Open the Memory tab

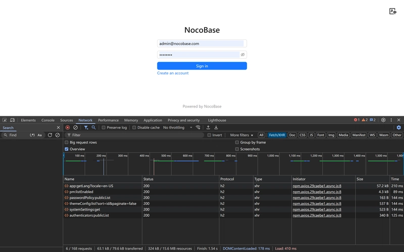coord(131,120)
